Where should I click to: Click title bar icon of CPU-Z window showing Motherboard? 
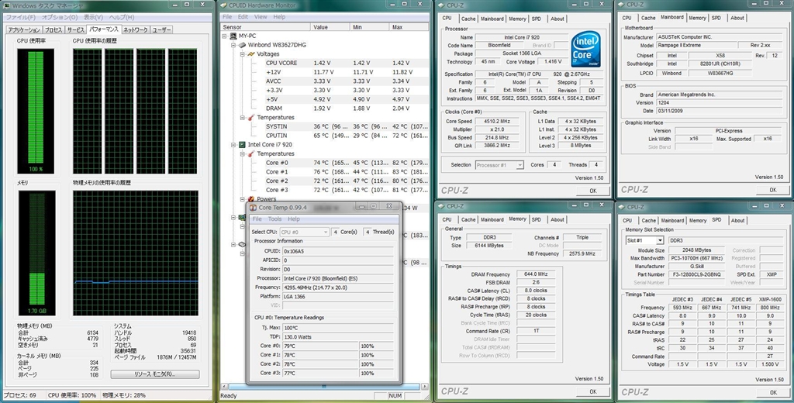coord(621,5)
